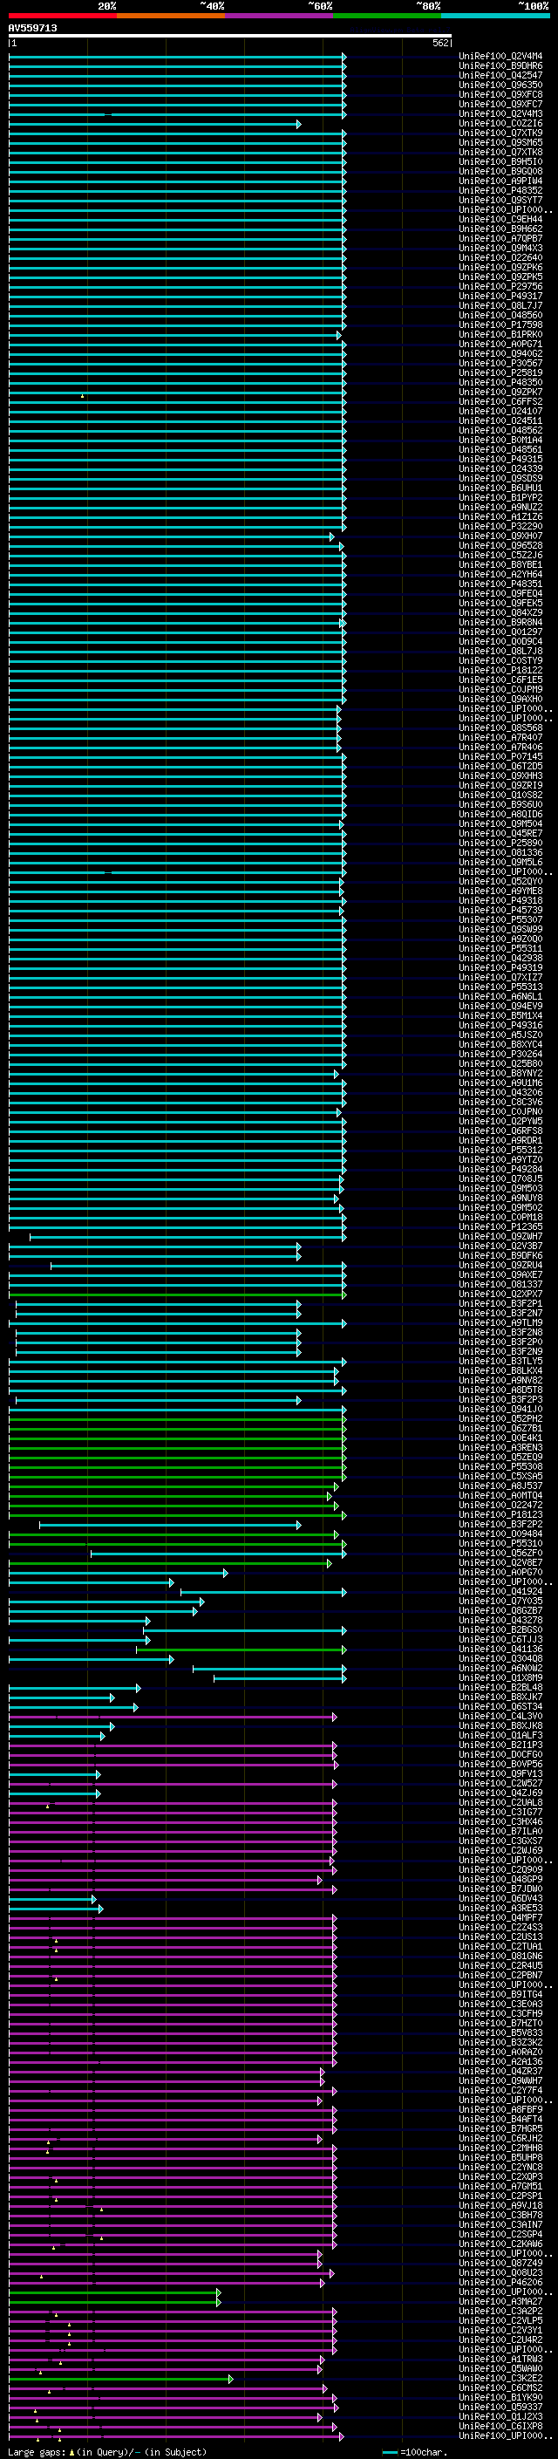Pick the UniRef100_C6FFS2 hit
Image resolution: width=558 pixels, height=2459 pixels.
tap(500, 402)
